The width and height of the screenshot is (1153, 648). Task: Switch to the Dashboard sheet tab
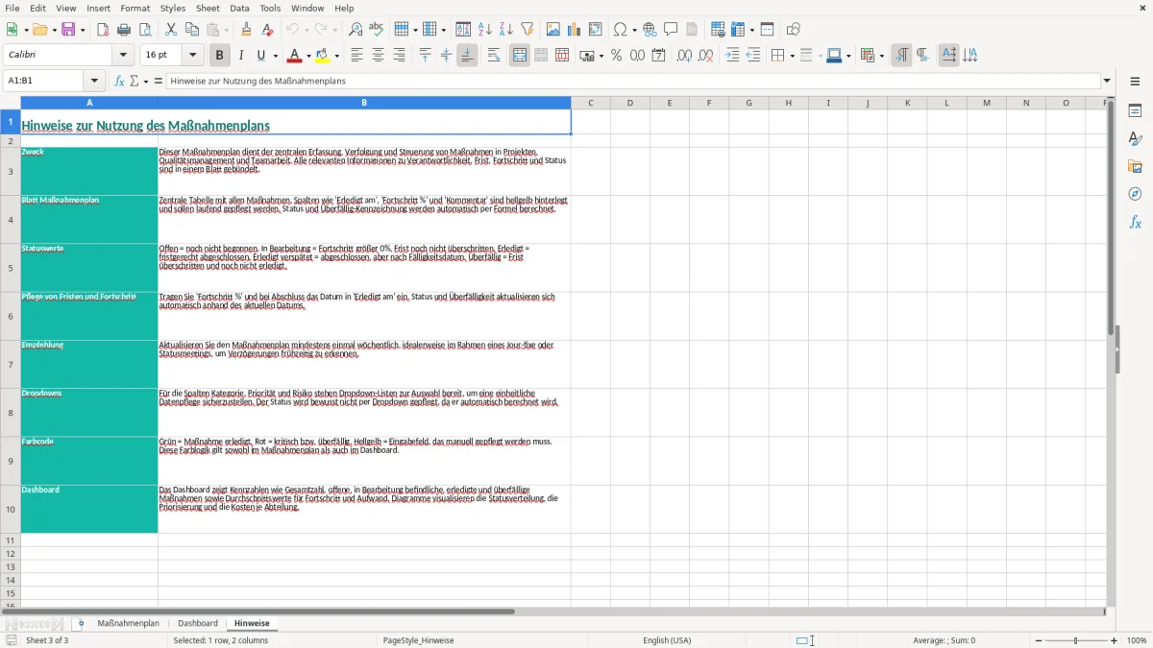pyautogui.click(x=198, y=624)
